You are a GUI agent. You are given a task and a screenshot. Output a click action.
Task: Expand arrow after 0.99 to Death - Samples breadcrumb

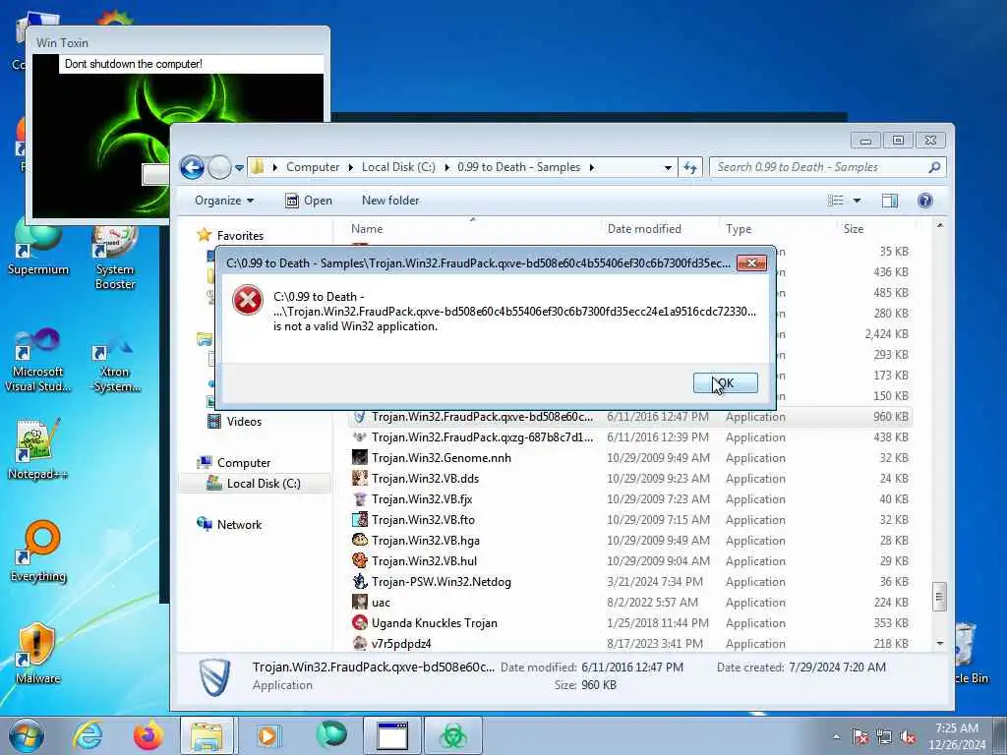click(x=591, y=167)
